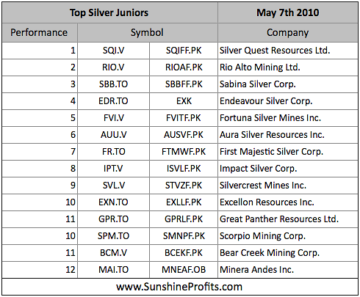
Task: Click Impact Silver Corp. company cell
Action: pos(288,169)
